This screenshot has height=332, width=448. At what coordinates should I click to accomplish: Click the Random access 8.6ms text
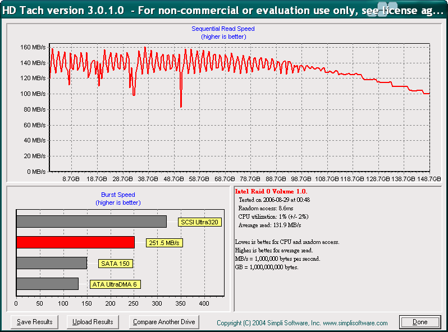pos(266,208)
